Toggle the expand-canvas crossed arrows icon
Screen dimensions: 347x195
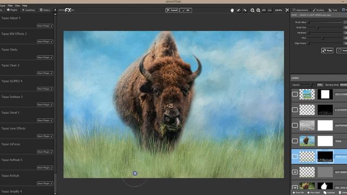(x=287, y=10)
